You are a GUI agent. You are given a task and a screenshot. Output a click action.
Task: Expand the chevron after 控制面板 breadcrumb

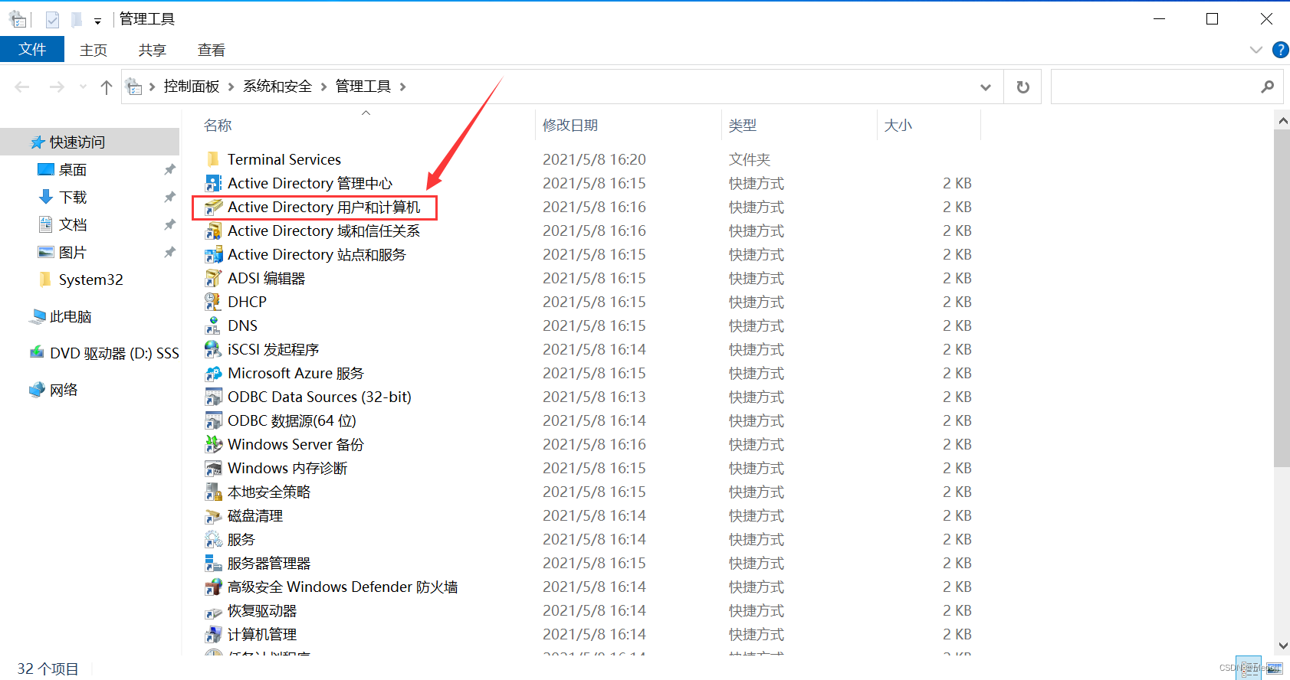(231, 87)
